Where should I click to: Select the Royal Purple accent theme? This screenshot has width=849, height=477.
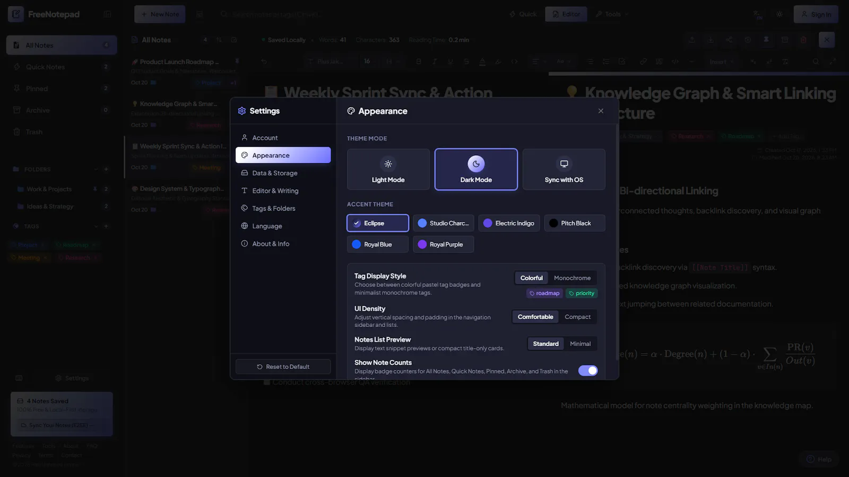click(444, 244)
